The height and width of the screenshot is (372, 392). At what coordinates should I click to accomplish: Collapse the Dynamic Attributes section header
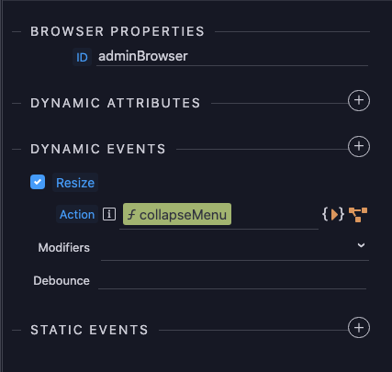[116, 103]
